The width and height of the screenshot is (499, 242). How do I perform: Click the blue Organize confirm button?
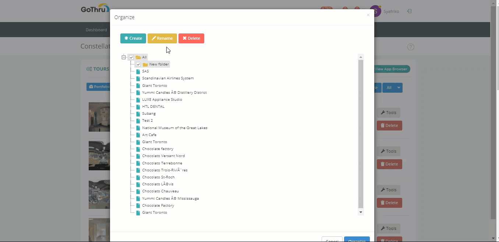[x=357, y=239]
